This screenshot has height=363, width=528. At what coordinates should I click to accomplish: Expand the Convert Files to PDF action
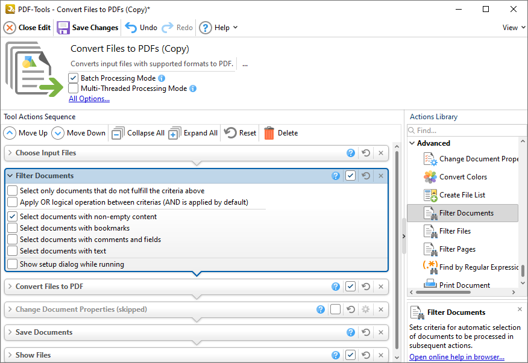(x=10, y=287)
